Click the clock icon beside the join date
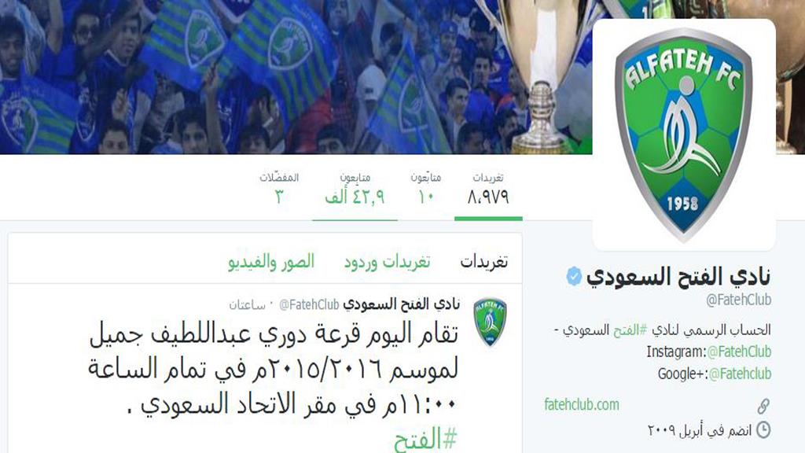 click(763, 429)
